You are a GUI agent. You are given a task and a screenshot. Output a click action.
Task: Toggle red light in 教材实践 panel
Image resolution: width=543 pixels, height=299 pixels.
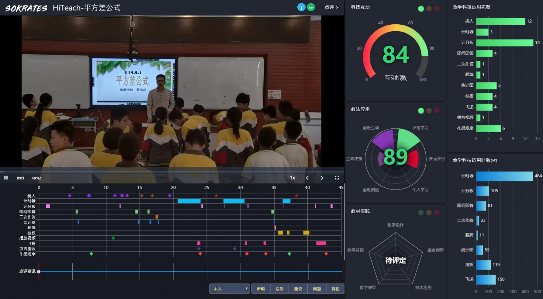tap(437, 213)
